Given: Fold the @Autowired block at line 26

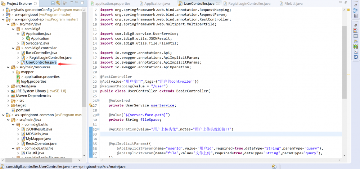Looking at the screenshot, I should pyautogui.click(x=98, y=100).
